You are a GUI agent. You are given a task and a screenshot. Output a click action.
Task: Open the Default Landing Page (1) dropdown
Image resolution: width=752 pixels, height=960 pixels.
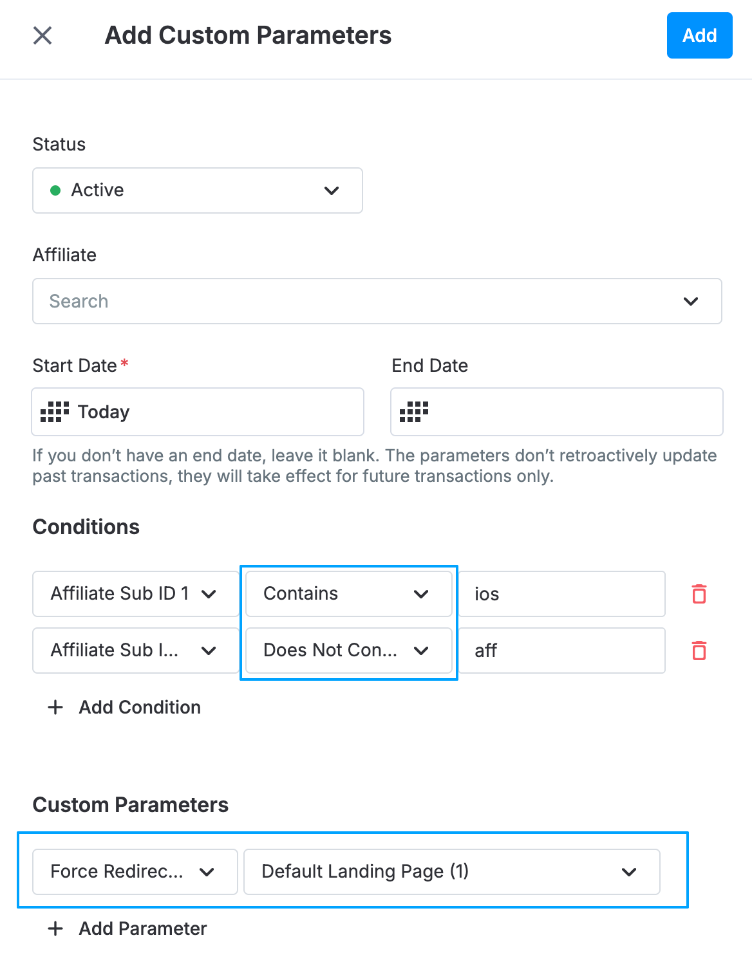pos(452,872)
